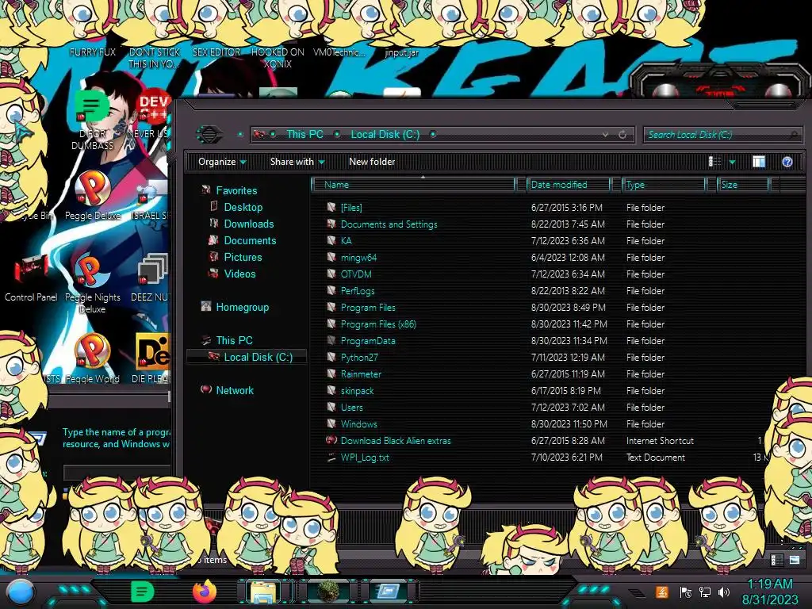
Task: Toggle the preview pane
Action: click(x=759, y=162)
